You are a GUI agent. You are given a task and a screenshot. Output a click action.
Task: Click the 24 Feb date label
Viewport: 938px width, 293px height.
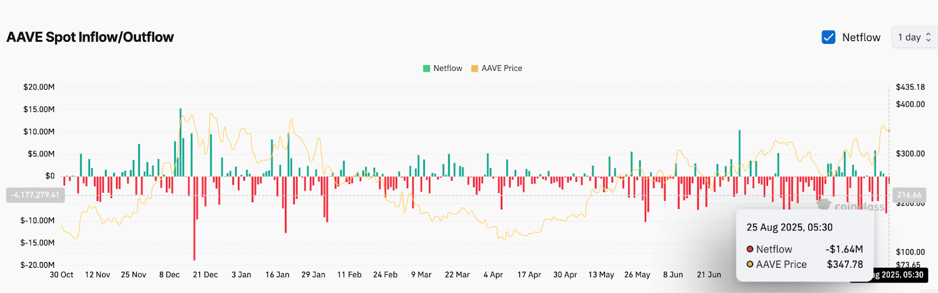(x=385, y=275)
